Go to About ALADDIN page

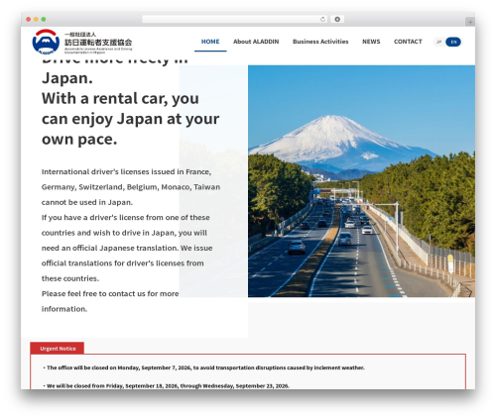click(x=256, y=42)
